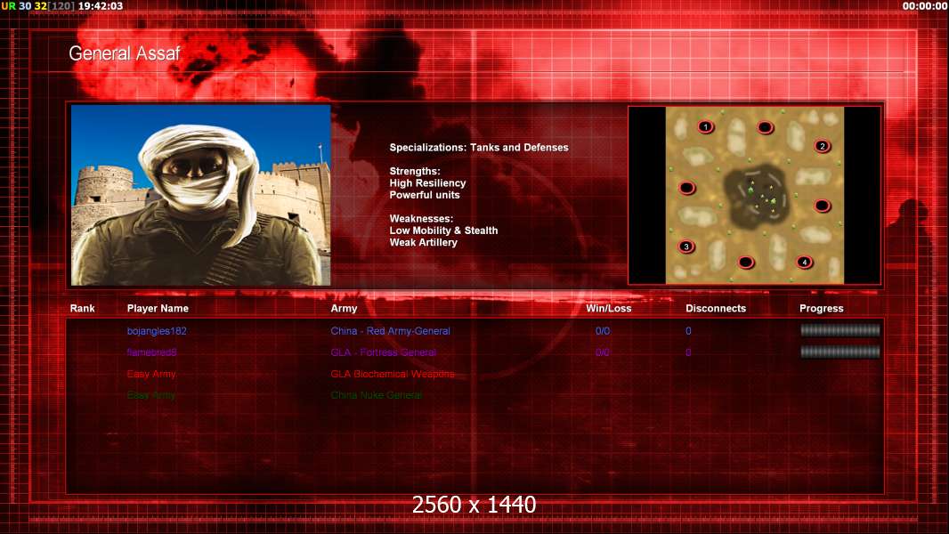Screen dimensions: 949x534
Task: Click the red Easy Army player entry
Action: (151, 374)
